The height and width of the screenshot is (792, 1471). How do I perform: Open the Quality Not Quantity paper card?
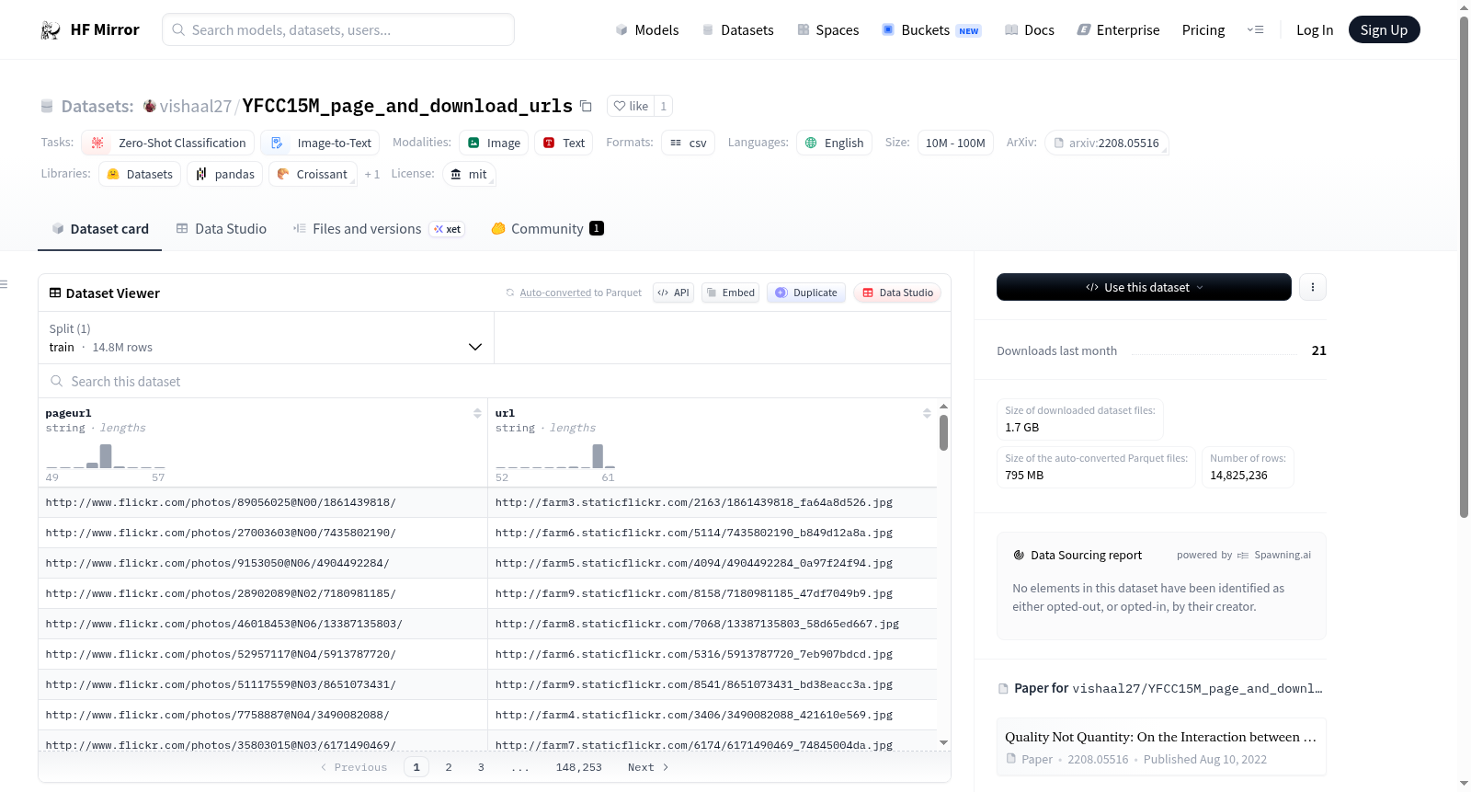click(x=1161, y=747)
